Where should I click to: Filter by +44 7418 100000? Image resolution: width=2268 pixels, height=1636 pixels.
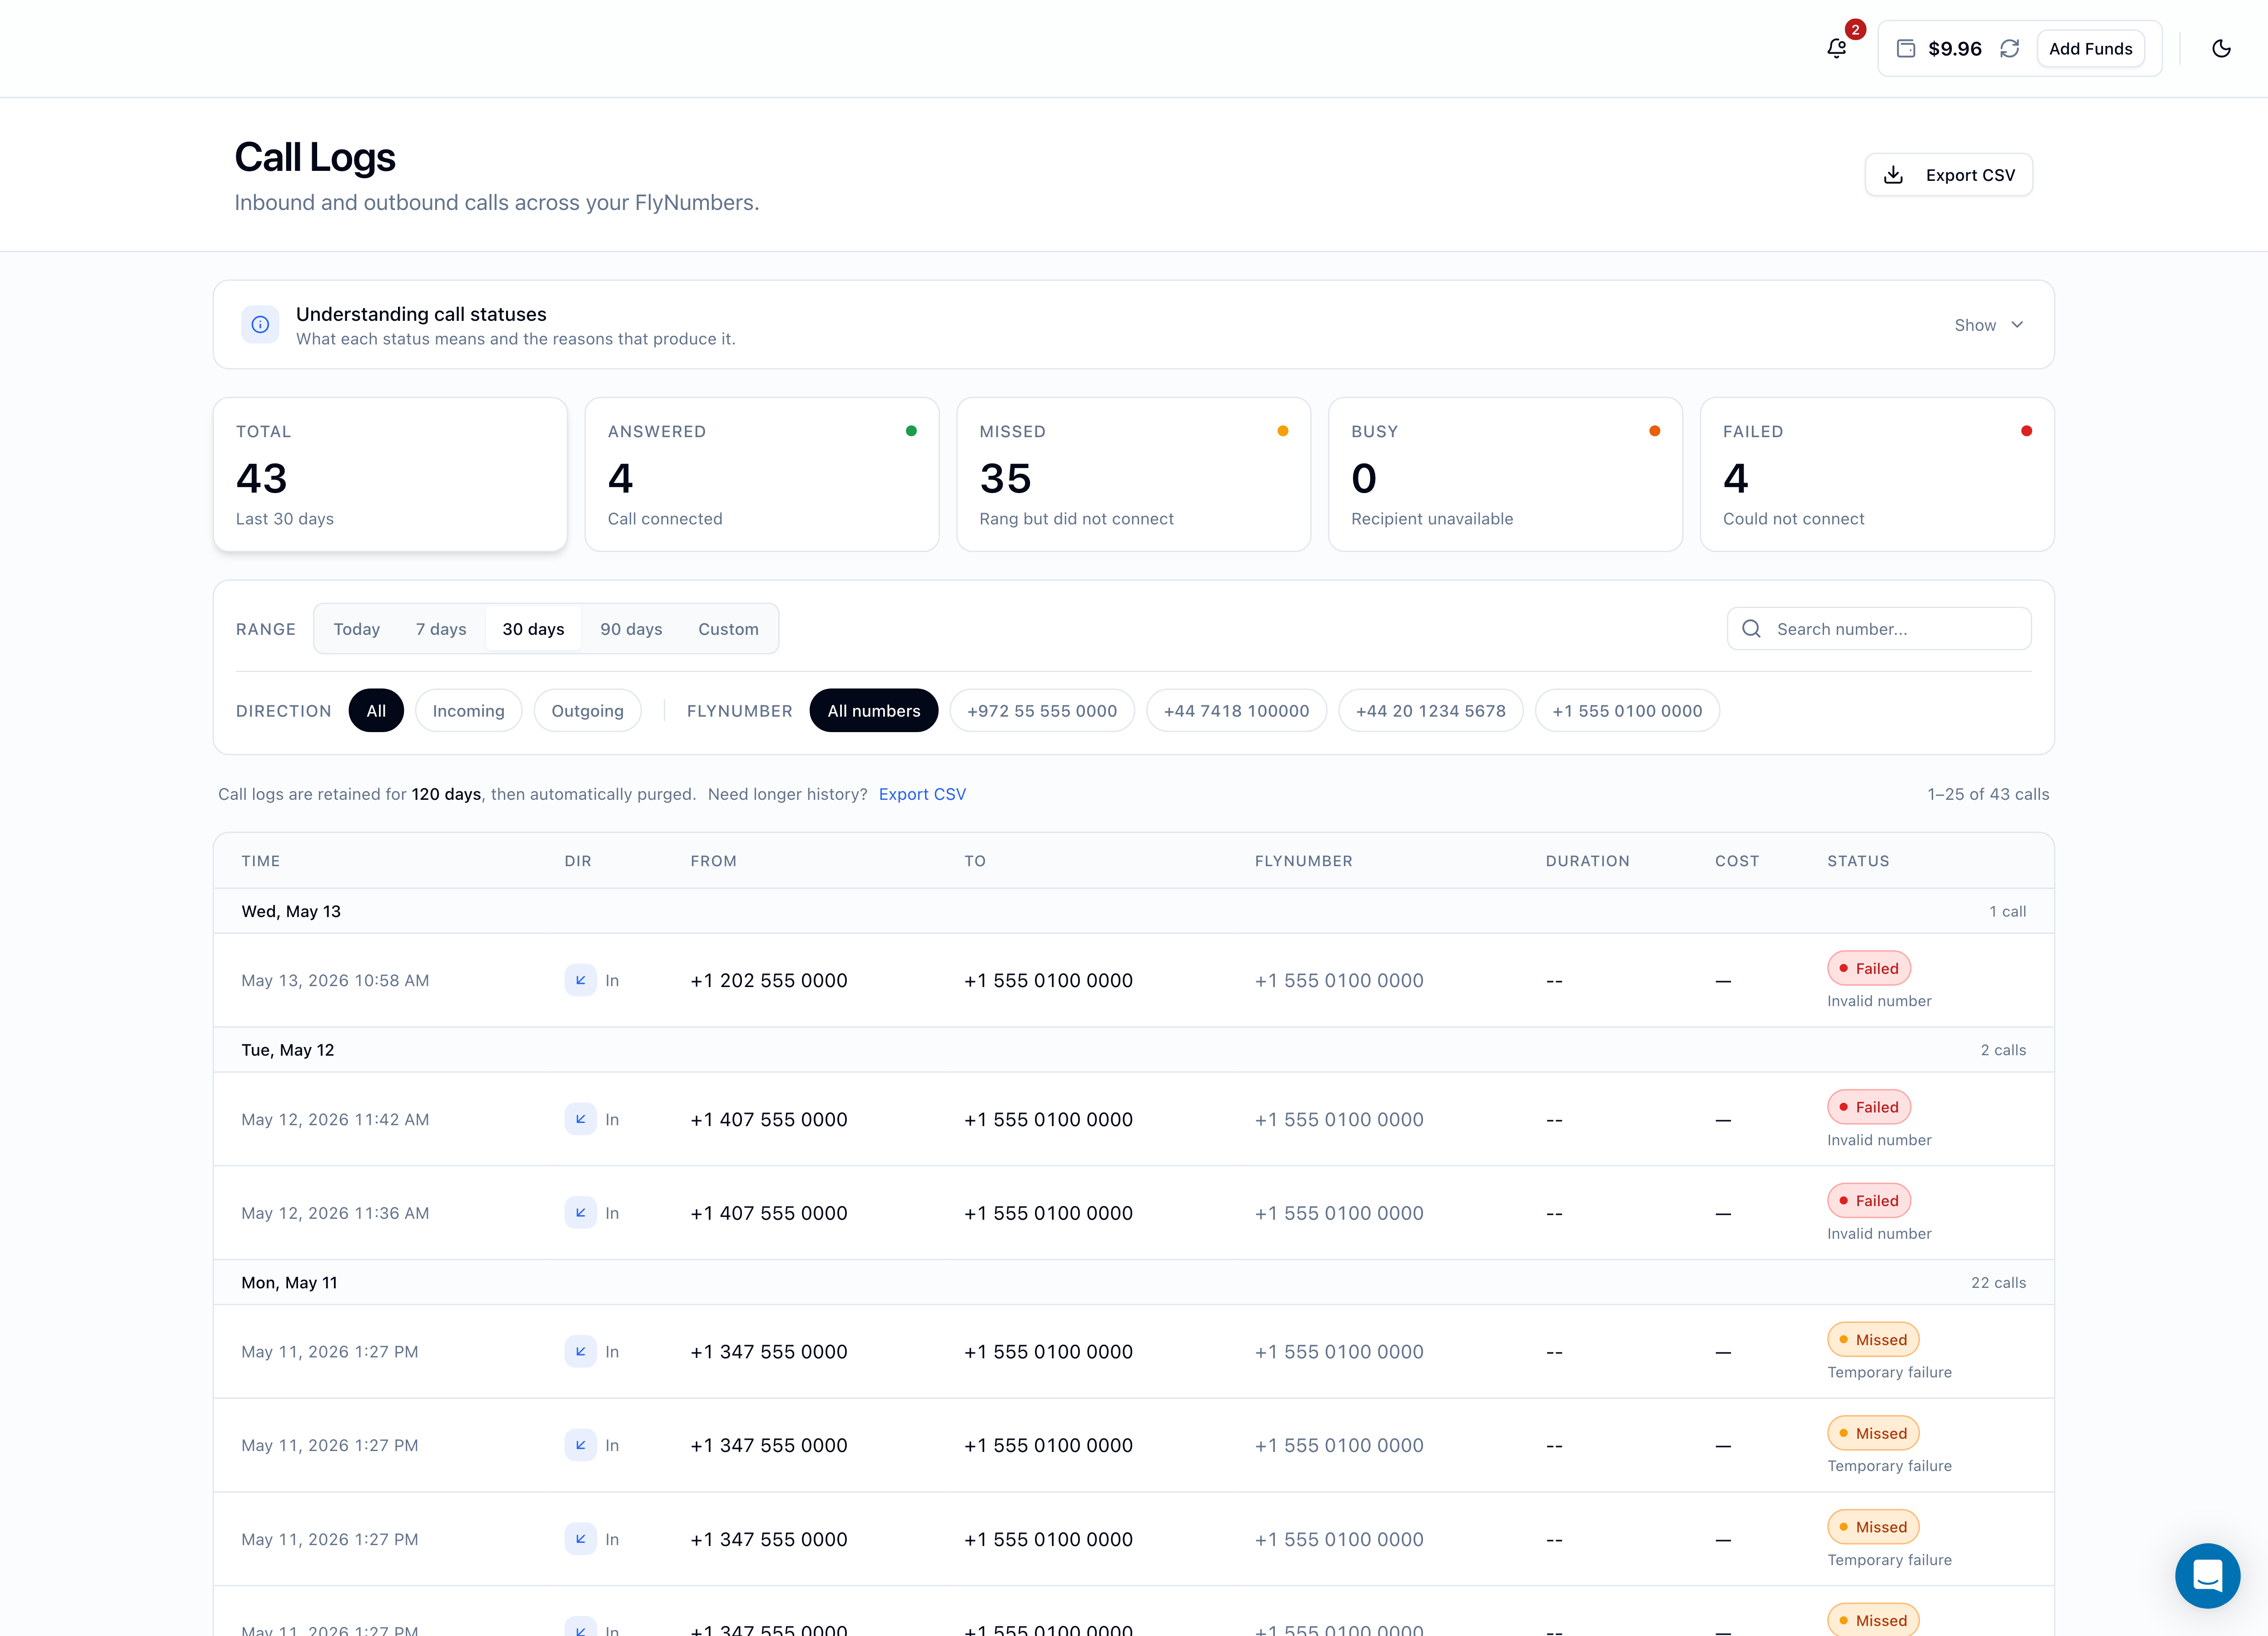[1236, 711]
